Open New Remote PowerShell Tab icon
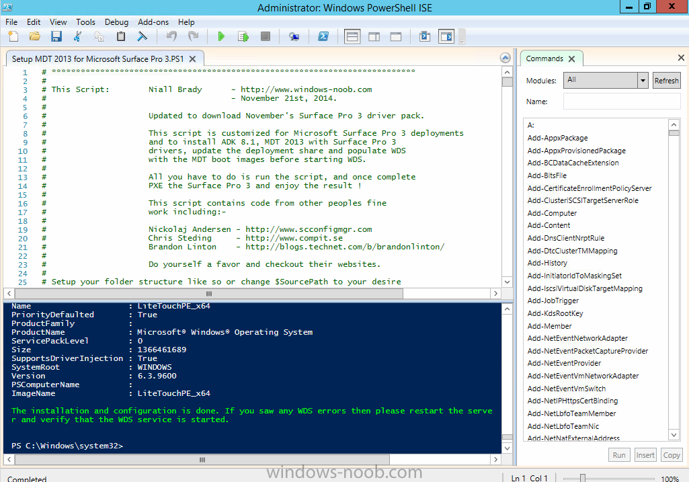This screenshot has width=689, height=482. (x=294, y=36)
